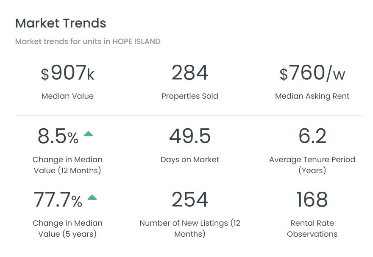Click the Properties Sold label
Screen dimensions: 373x257
[x=190, y=96]
